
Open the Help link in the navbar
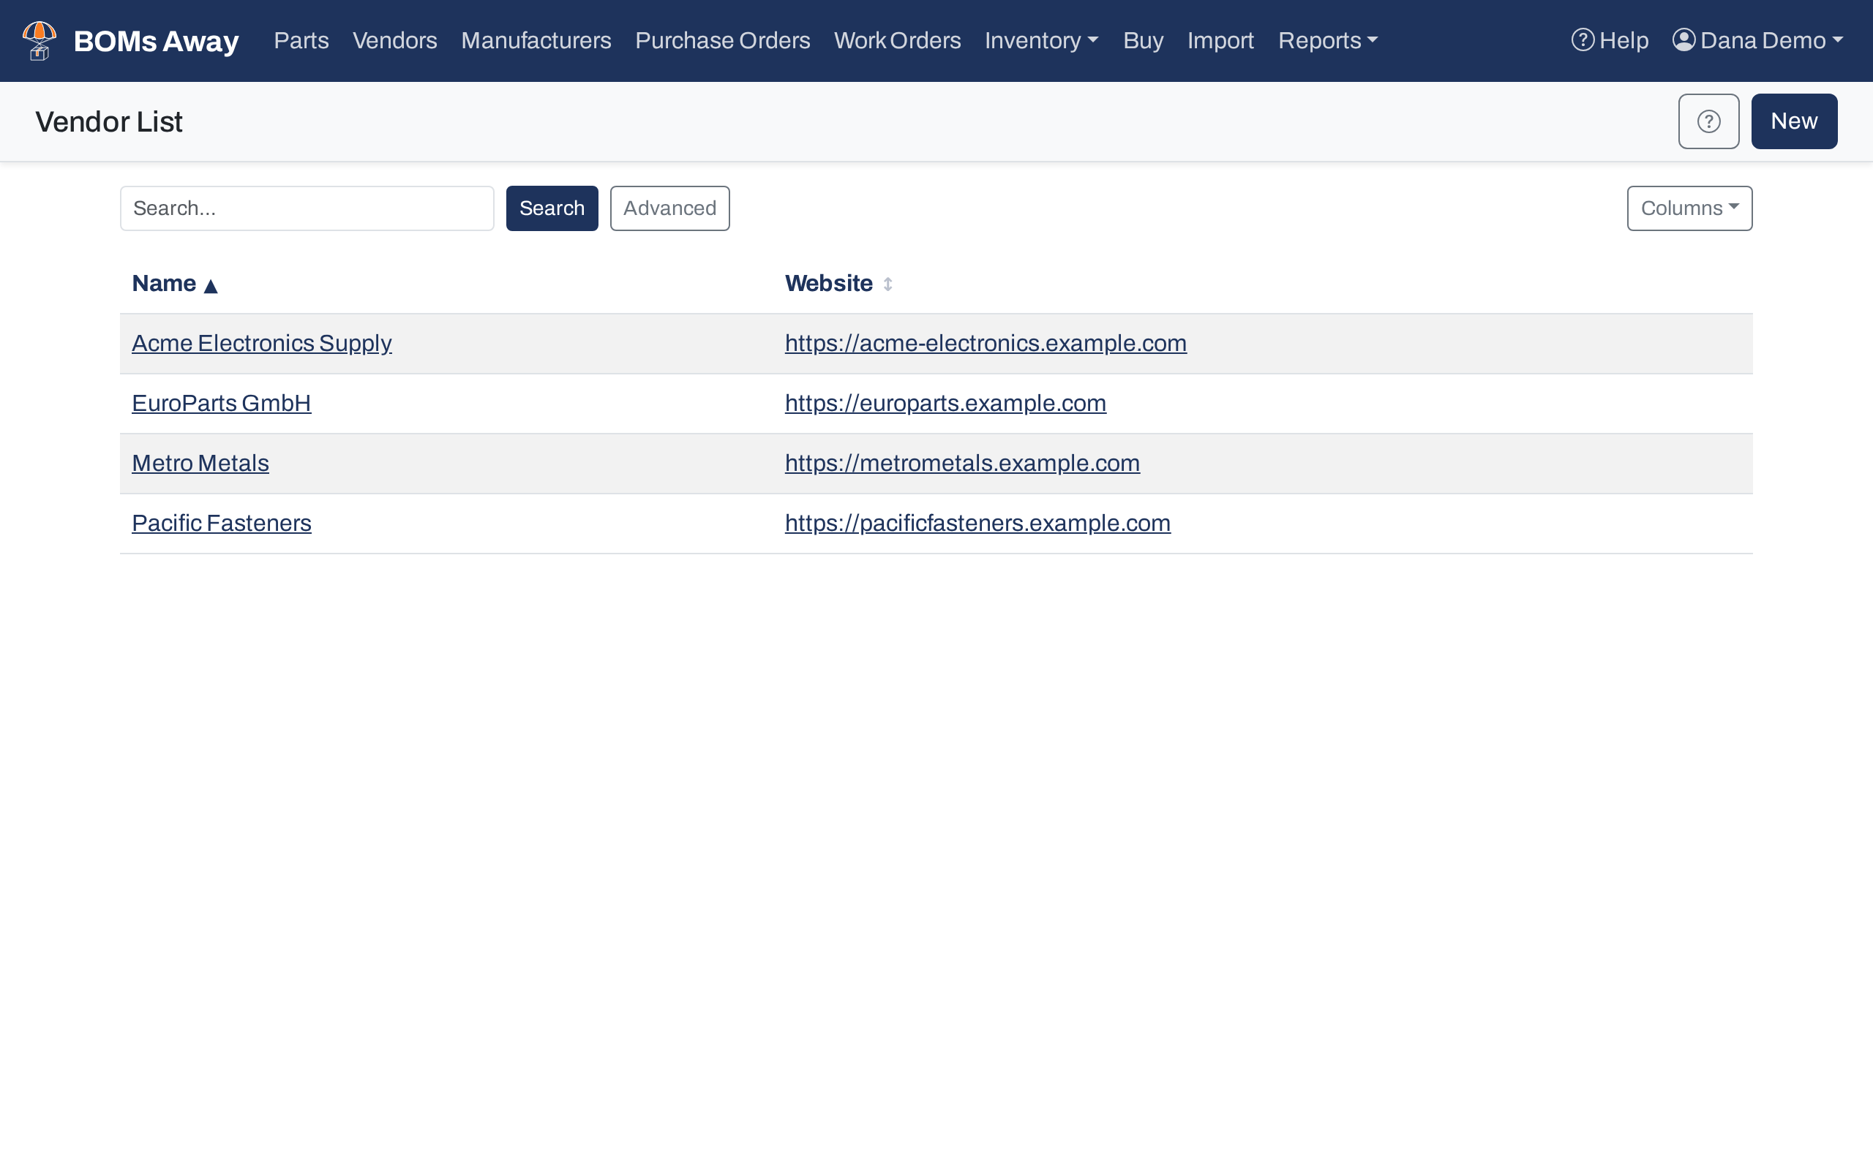tap(1609, 40)
